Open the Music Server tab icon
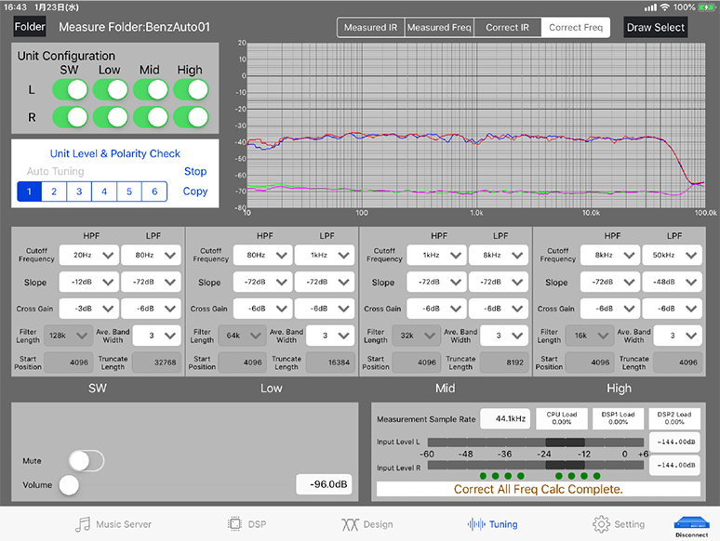Screen dimensions: 720x541 click(84, 524)
